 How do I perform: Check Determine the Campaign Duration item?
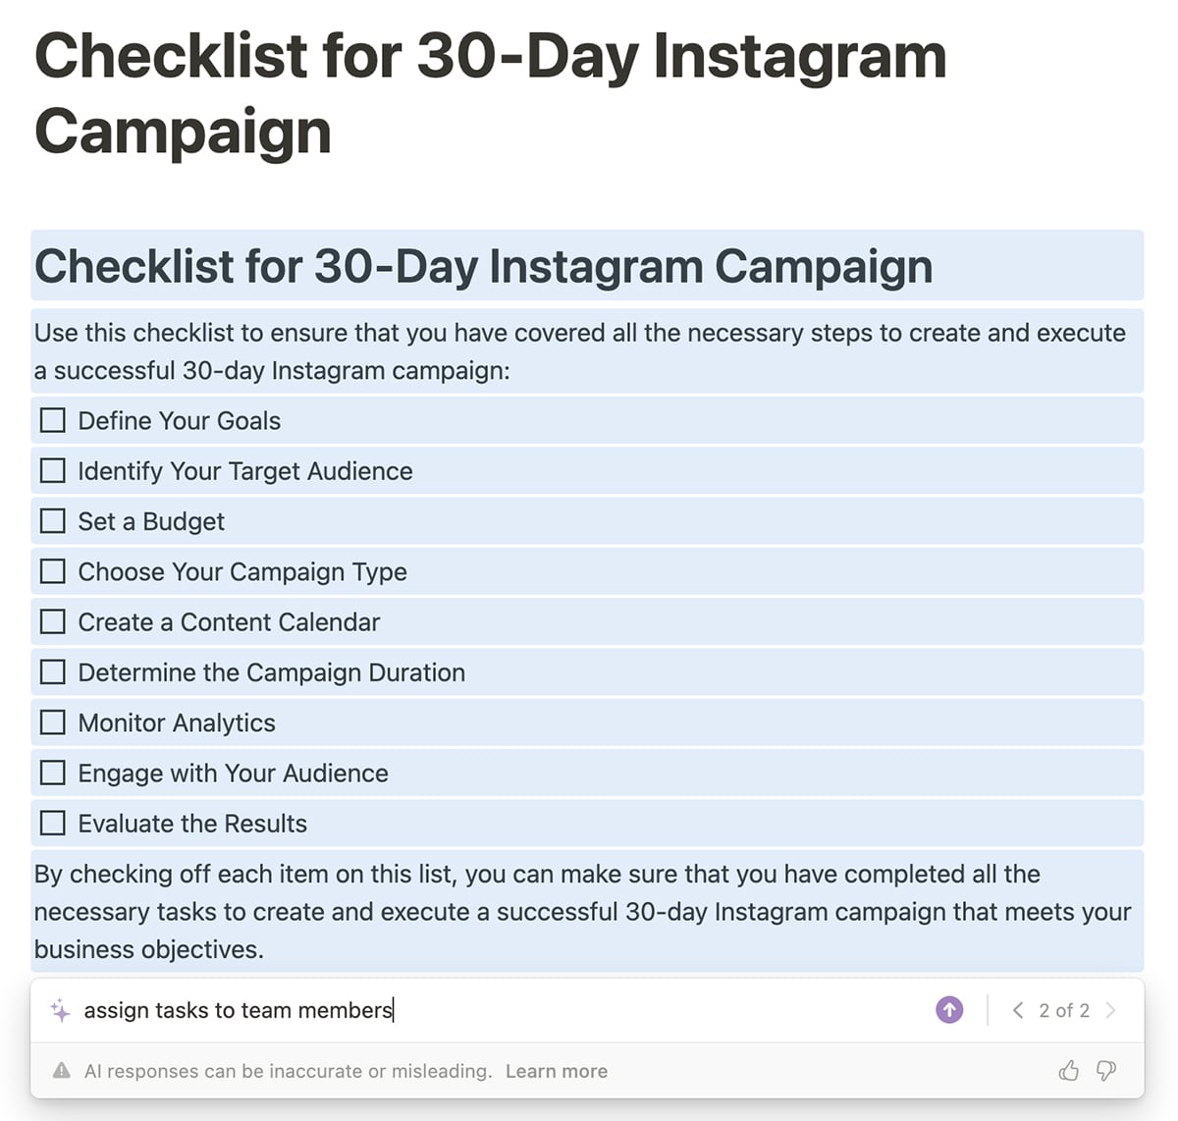point(53,672)
